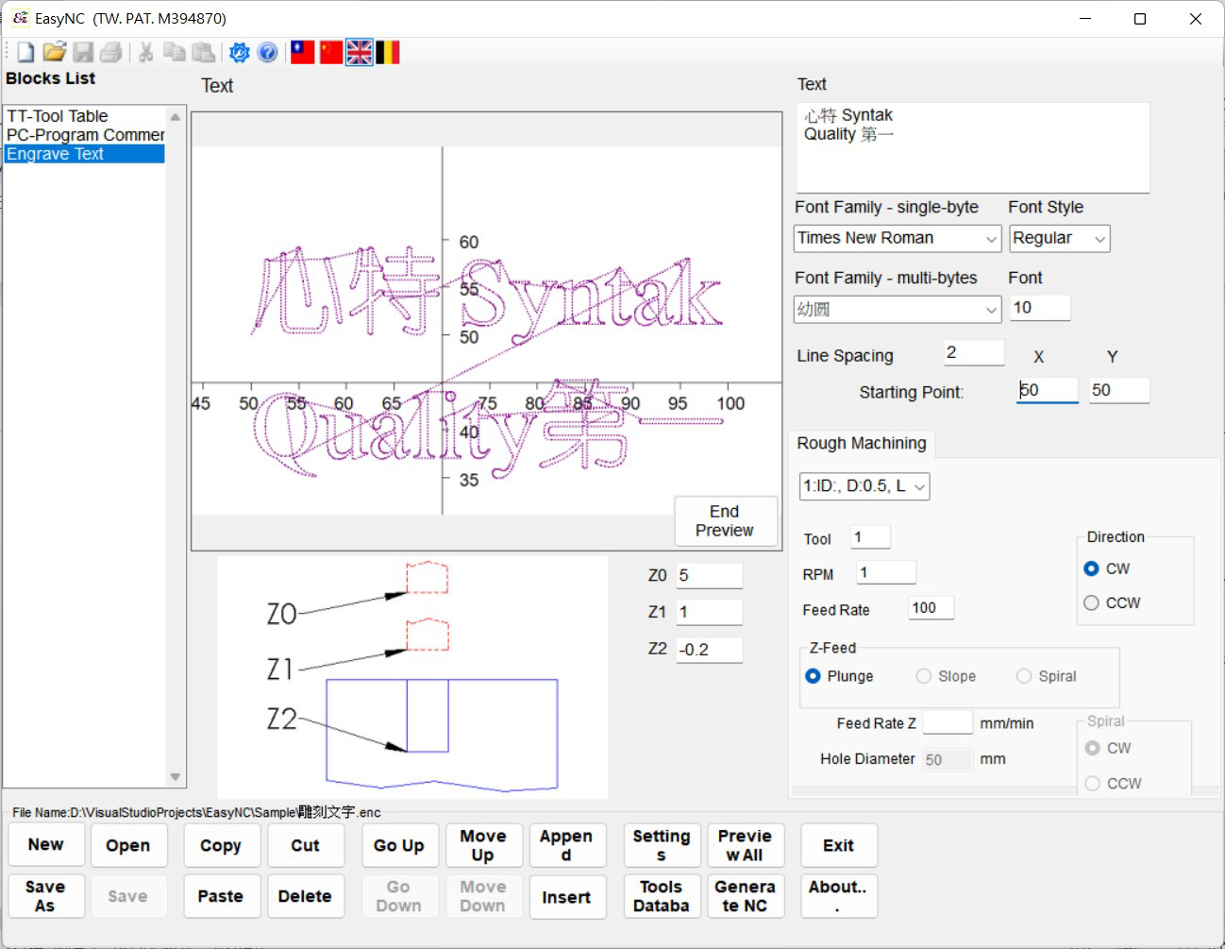Image resolution: width=1225 pixels, height=949 pixels.
Task: Click the clipboard Paste toolbar icon
Action: tap(202, 53)
